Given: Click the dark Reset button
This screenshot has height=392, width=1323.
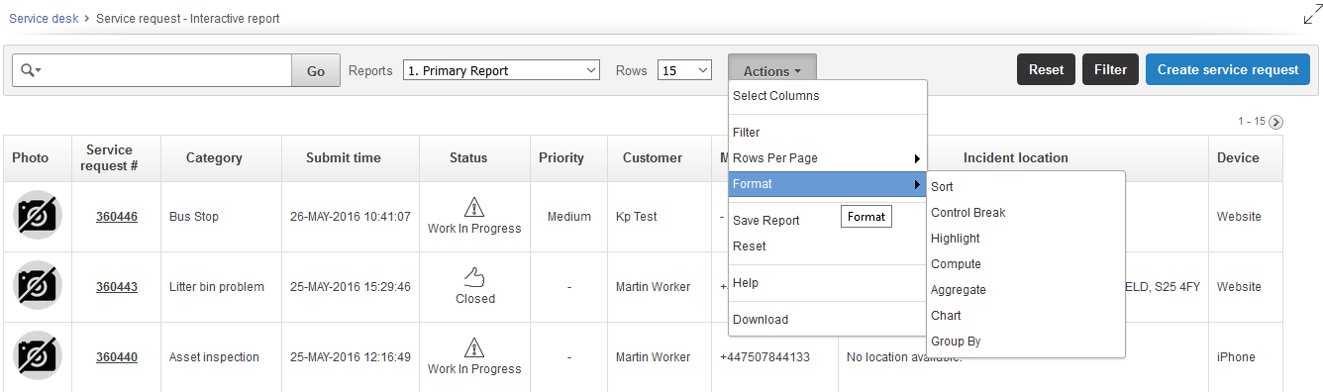Looking at the screenshot, I should click(1046, 69).
